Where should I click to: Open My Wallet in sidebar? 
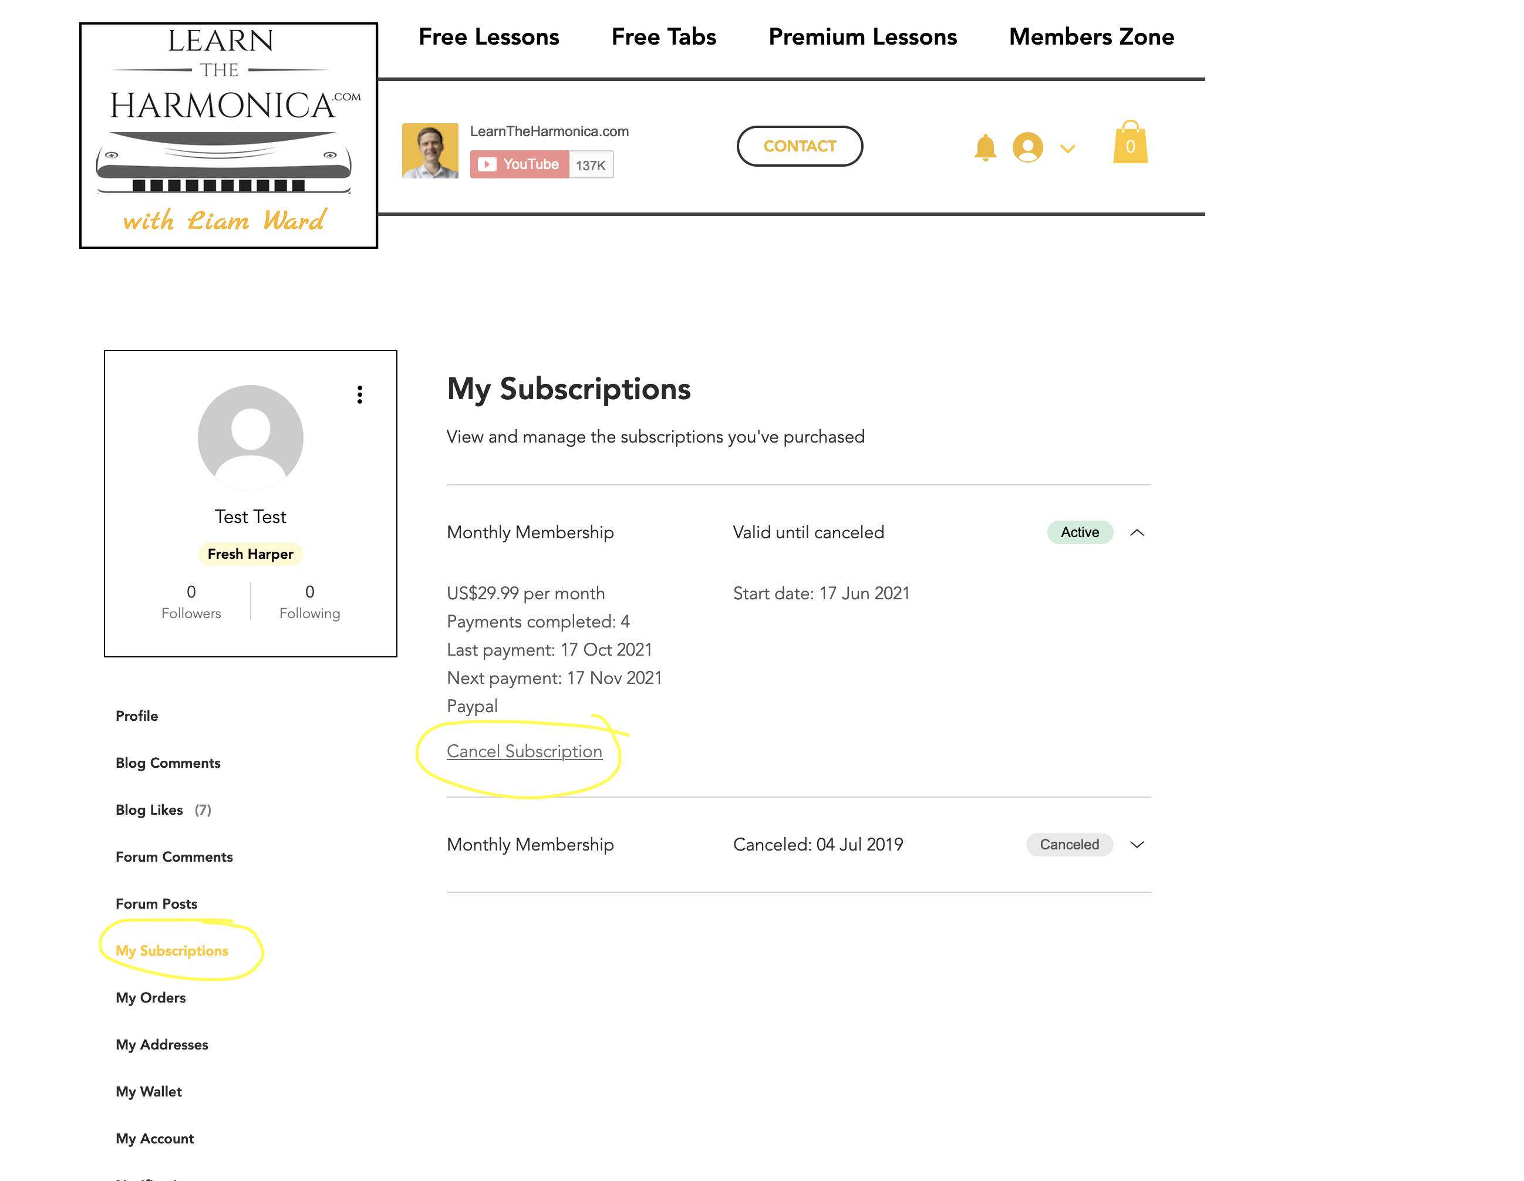point(149,1092)
